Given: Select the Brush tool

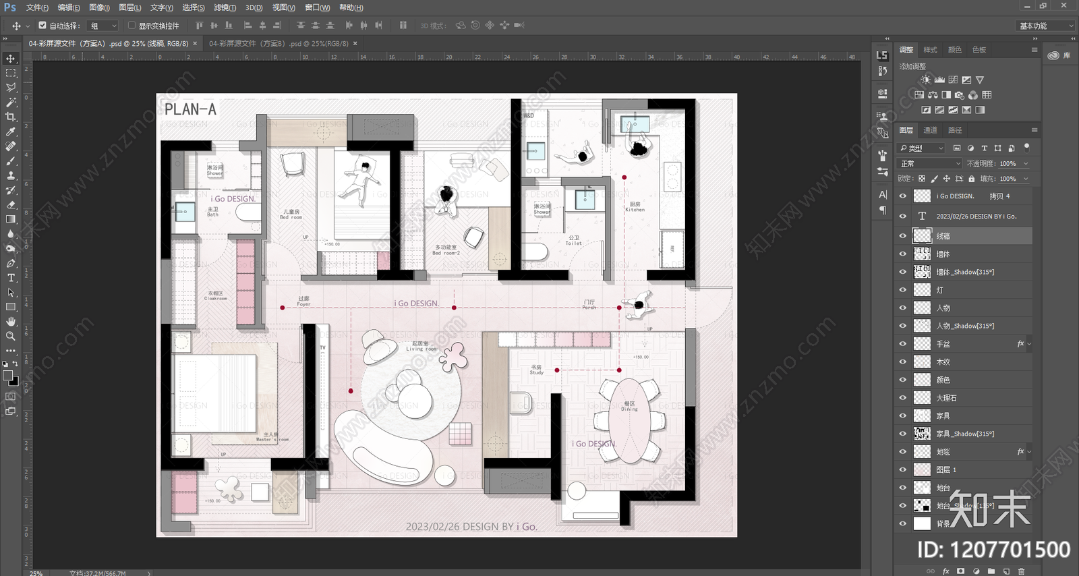Looking at the screenshot, I should click(11, 161).
